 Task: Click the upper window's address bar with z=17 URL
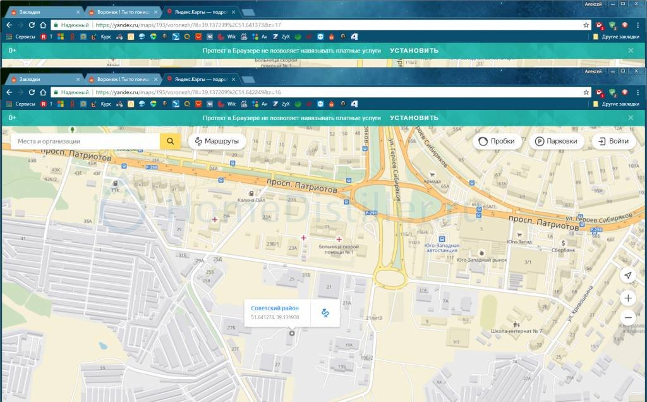click(321, 25)
